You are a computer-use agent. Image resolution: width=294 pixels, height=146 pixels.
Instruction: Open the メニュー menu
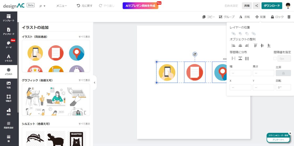(61, 6)
